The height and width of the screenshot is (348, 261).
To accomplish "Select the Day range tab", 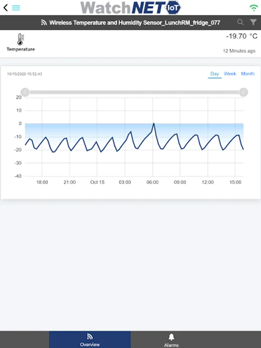I will point(215,74).
